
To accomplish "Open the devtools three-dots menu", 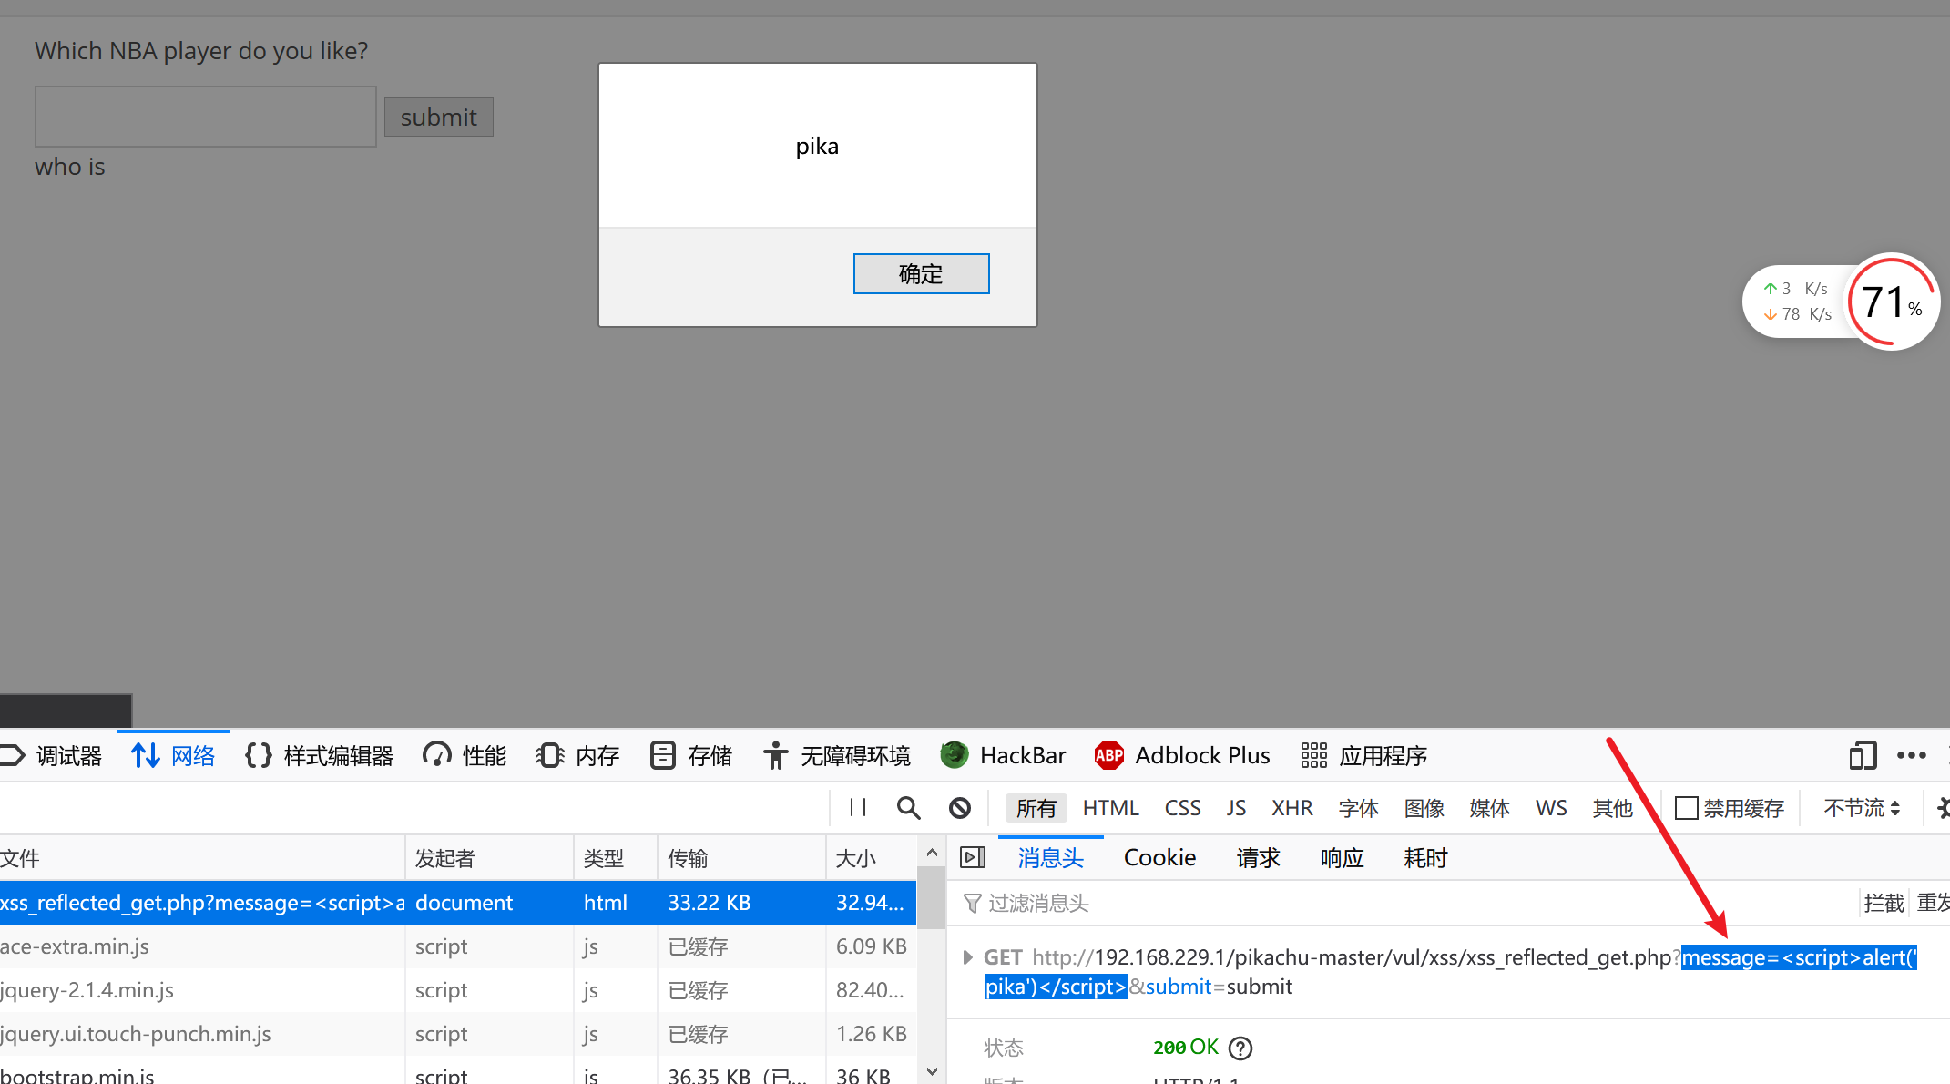I will coord(1911,755).
